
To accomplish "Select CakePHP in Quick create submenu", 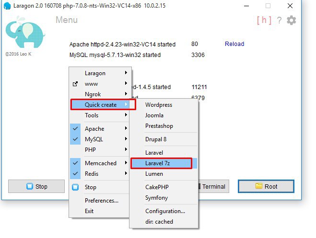I will [164, 187].
